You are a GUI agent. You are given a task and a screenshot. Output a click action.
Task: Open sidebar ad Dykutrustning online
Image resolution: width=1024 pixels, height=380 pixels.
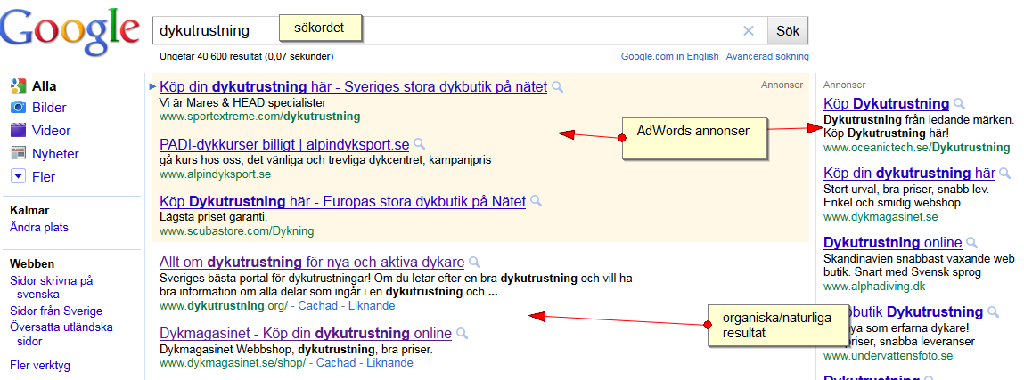coord(893,243)
